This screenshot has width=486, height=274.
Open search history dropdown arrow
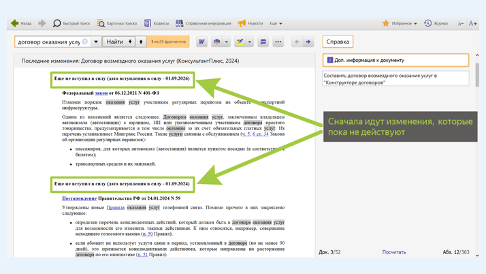click(96, 42)
